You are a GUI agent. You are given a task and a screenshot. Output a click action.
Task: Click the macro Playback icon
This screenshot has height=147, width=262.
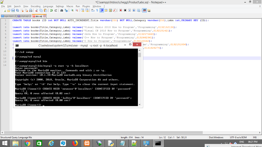pos(129,10)
